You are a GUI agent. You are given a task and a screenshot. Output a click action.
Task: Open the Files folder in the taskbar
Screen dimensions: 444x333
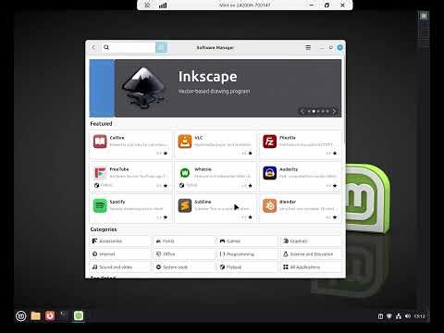click(35, 315)
